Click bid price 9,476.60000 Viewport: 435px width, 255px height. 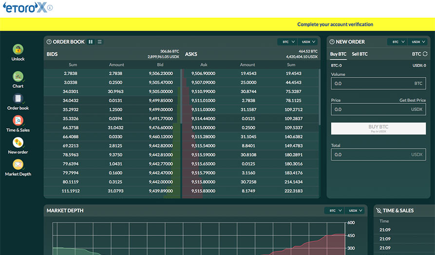tap(161, 128)
